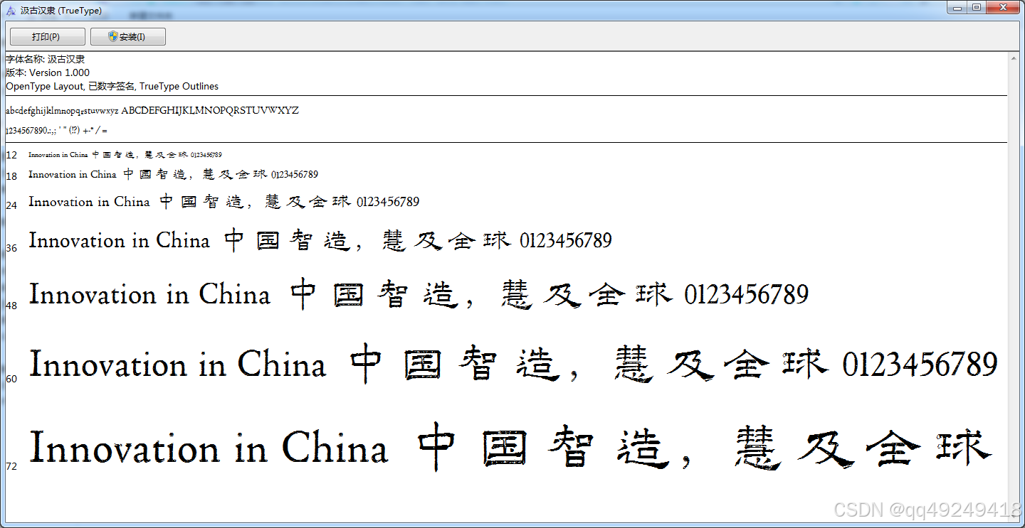Click the digits and punctuation sample line

[x=57, y=131]
